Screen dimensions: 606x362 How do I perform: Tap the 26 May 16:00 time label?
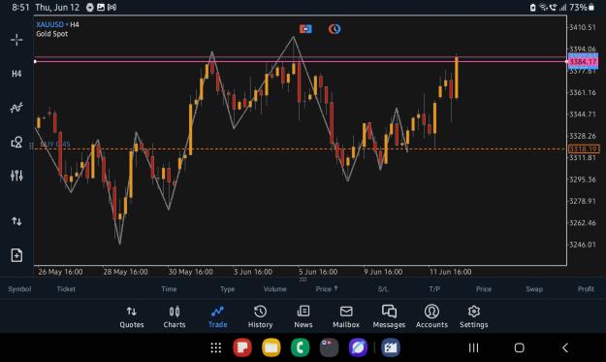point(60,272)
